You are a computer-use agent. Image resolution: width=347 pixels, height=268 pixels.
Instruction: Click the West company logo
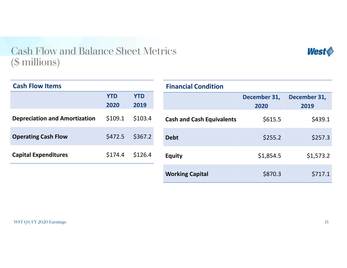pyautogui.click(x=320, y=52)
